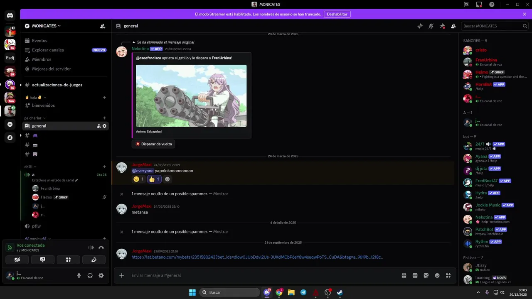Click Establece un estado de canal
This screenshot has width=532, height=299.
(55, 180)
